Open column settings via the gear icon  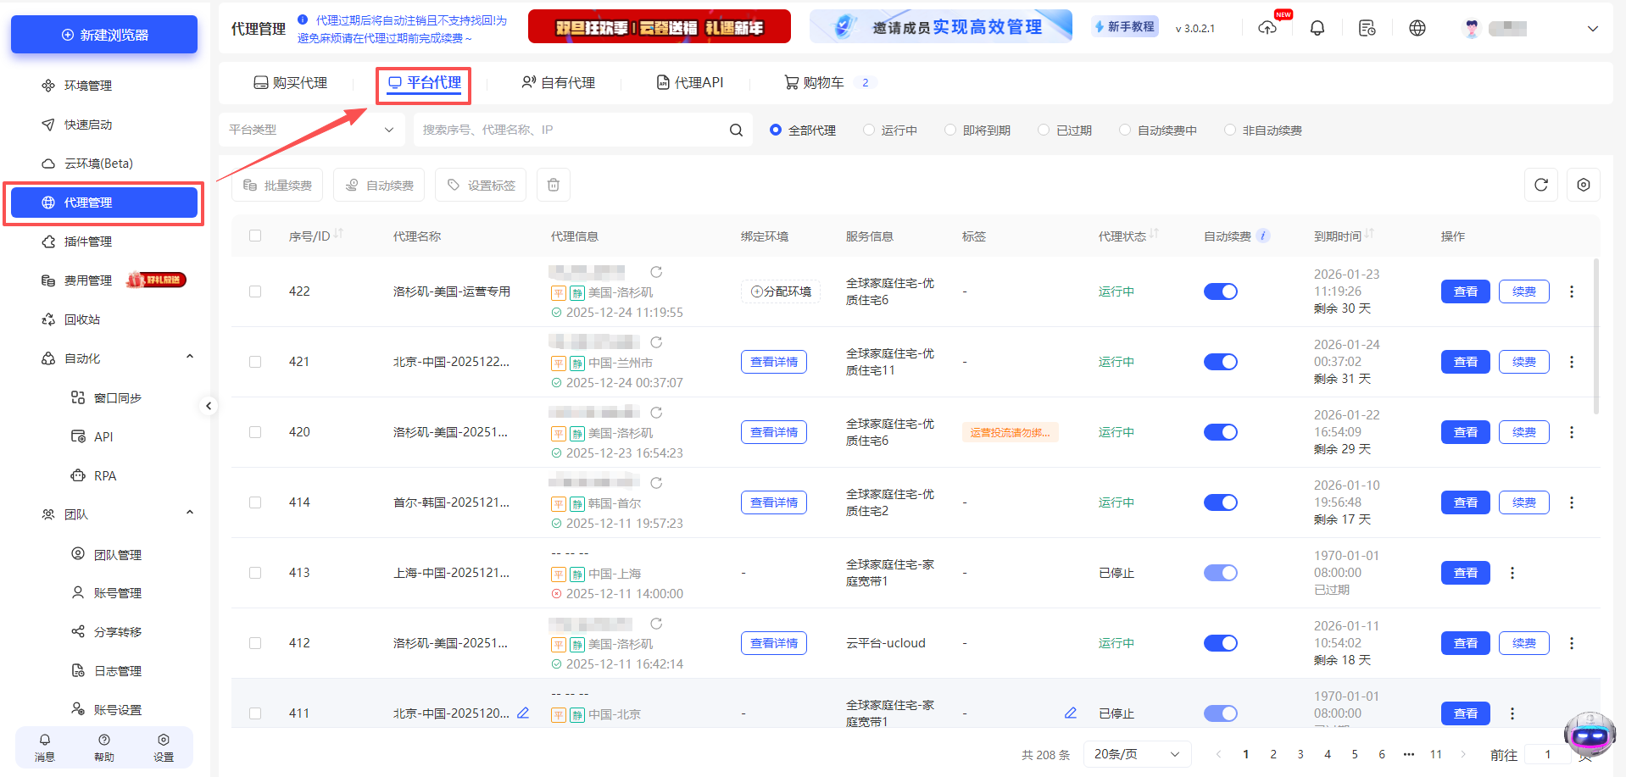click(x=1583, y=184)
